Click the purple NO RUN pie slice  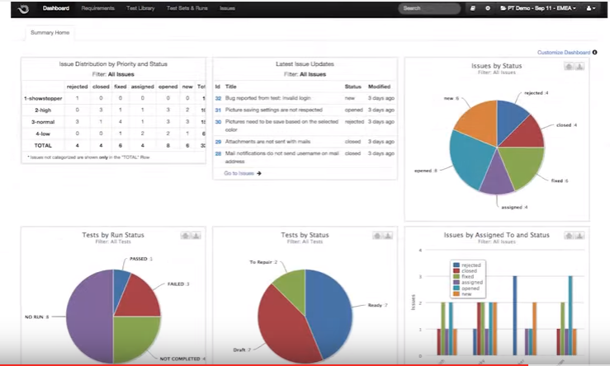(89, 317)
